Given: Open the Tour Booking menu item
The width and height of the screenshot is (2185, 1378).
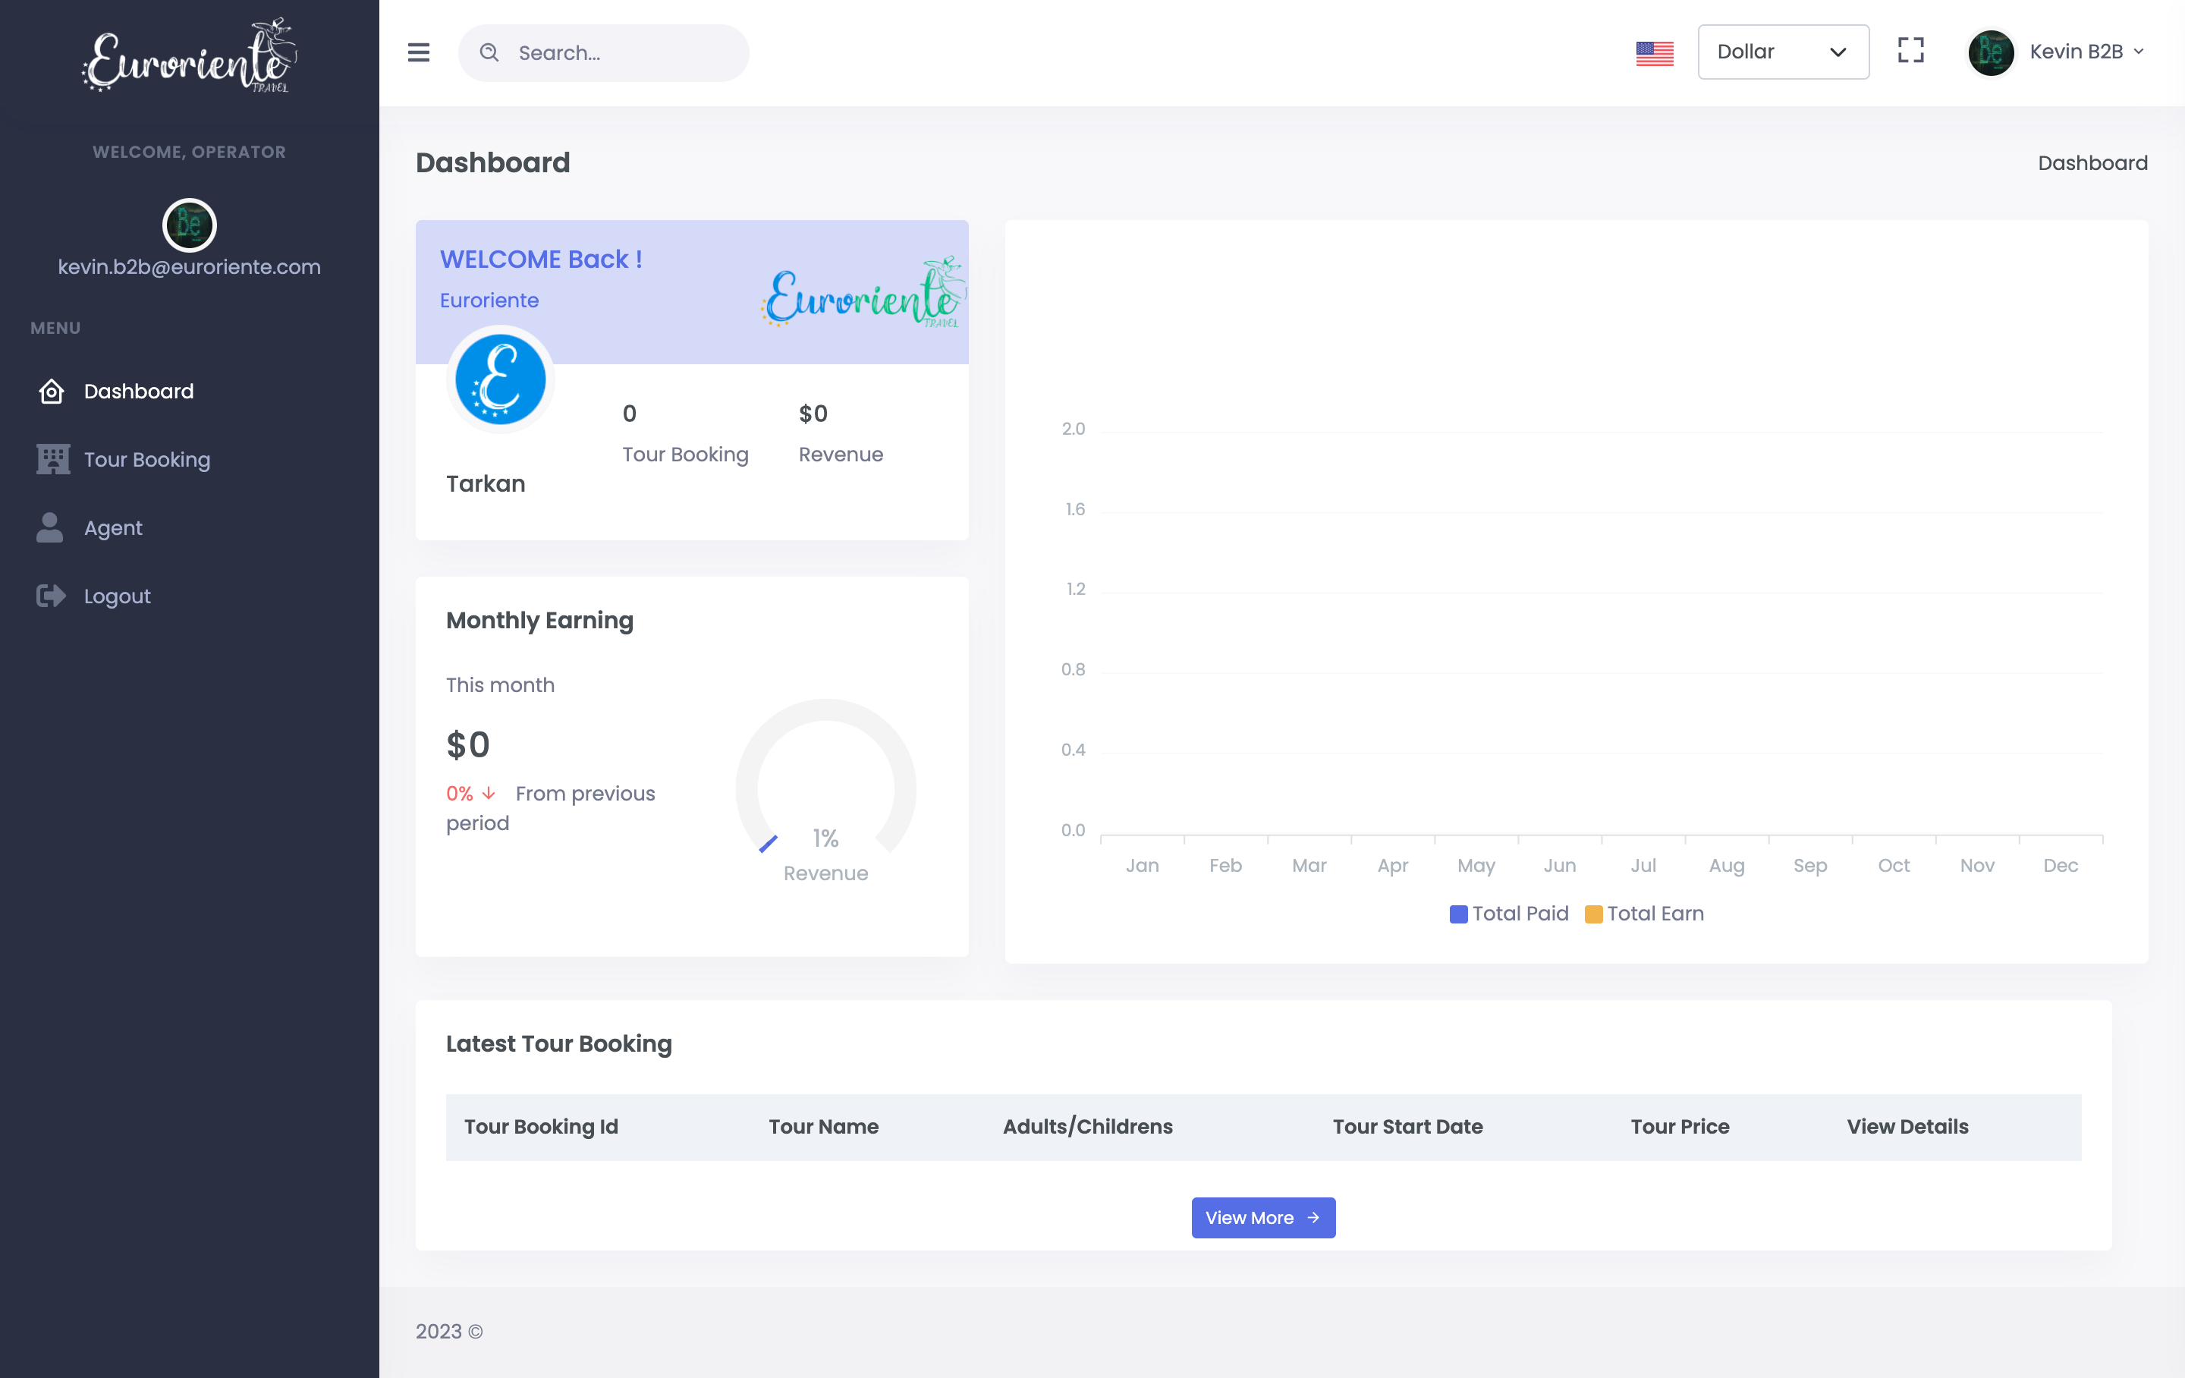Looking at the screenshot, I should [147, 459].
